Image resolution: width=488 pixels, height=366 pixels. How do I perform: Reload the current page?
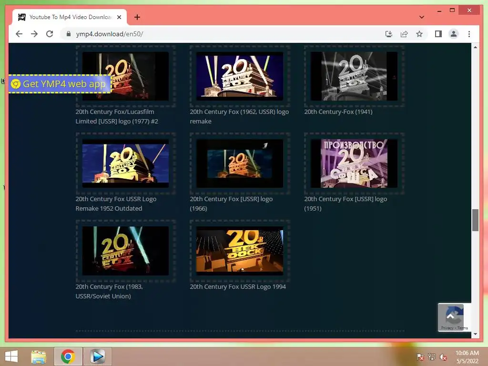point(50,34)
